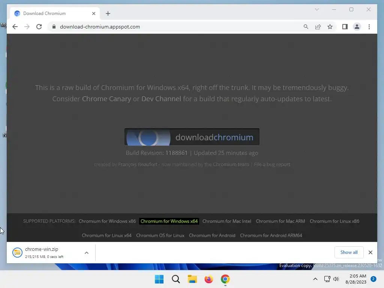Open François Beaufort's link

(138, 165)
